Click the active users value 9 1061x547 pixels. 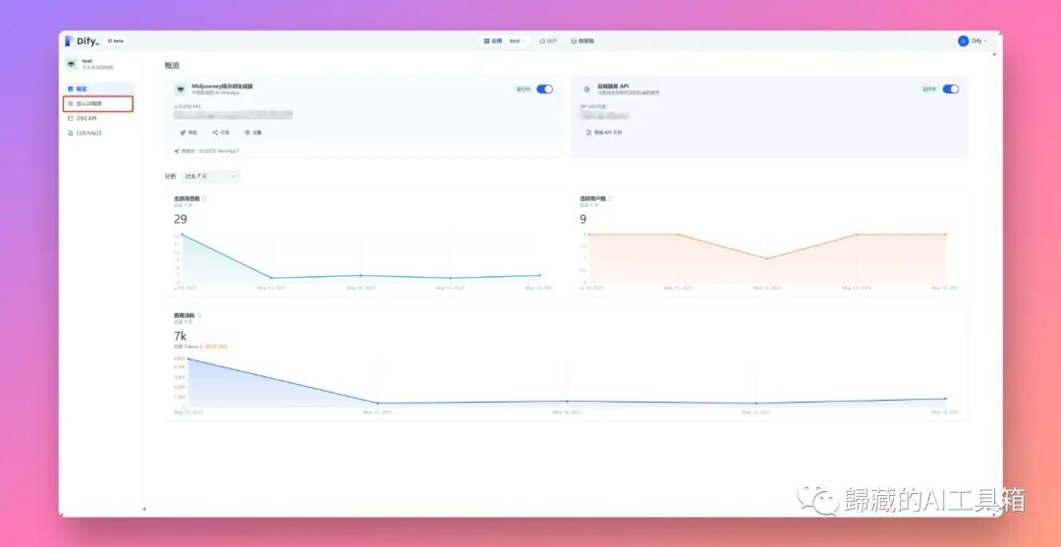[x=584, y=219]
